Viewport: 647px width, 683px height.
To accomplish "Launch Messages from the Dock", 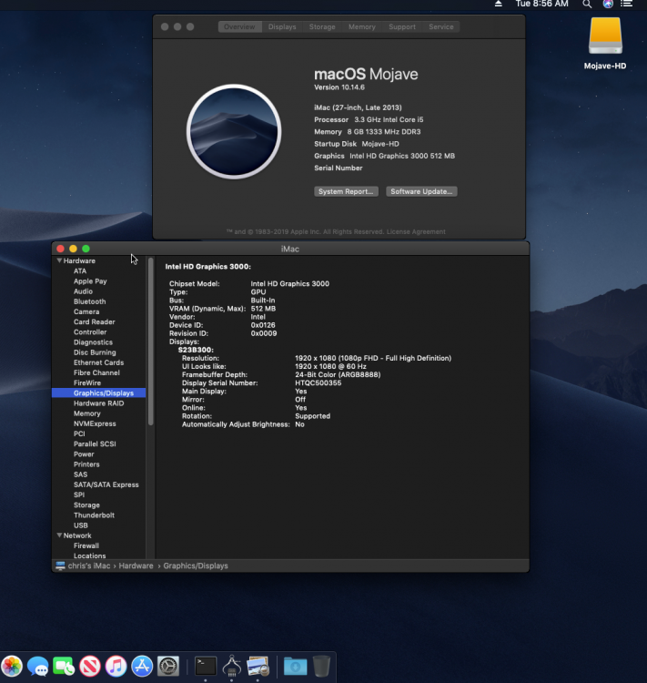I will coord(38,666).
